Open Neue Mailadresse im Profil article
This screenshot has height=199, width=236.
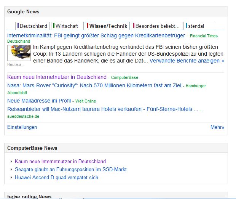39,101
